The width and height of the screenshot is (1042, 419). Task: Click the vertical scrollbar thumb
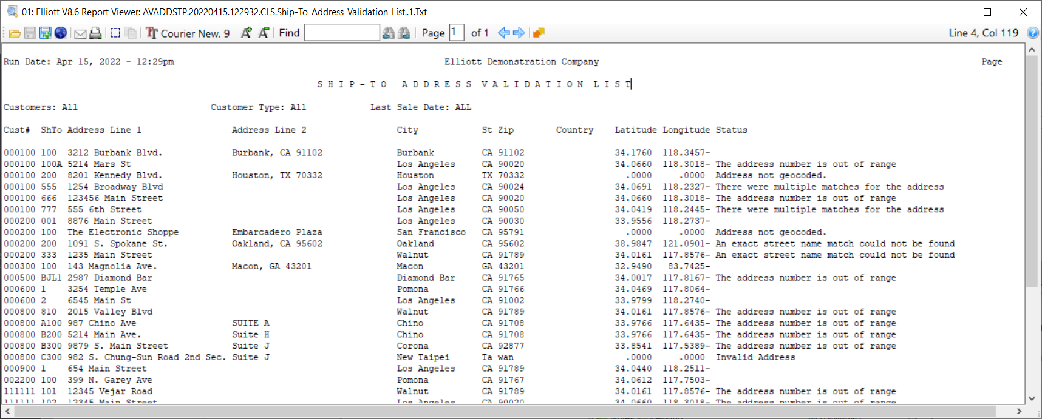pos(1032,172)
